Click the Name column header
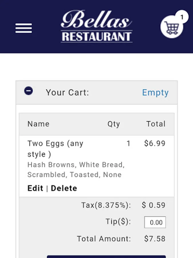The image size is (193, 258). (38, 124)
